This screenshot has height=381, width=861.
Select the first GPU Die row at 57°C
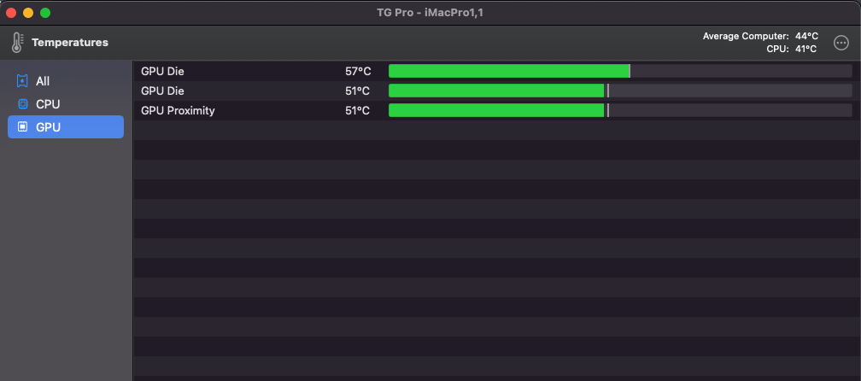[x=497, y=71]
